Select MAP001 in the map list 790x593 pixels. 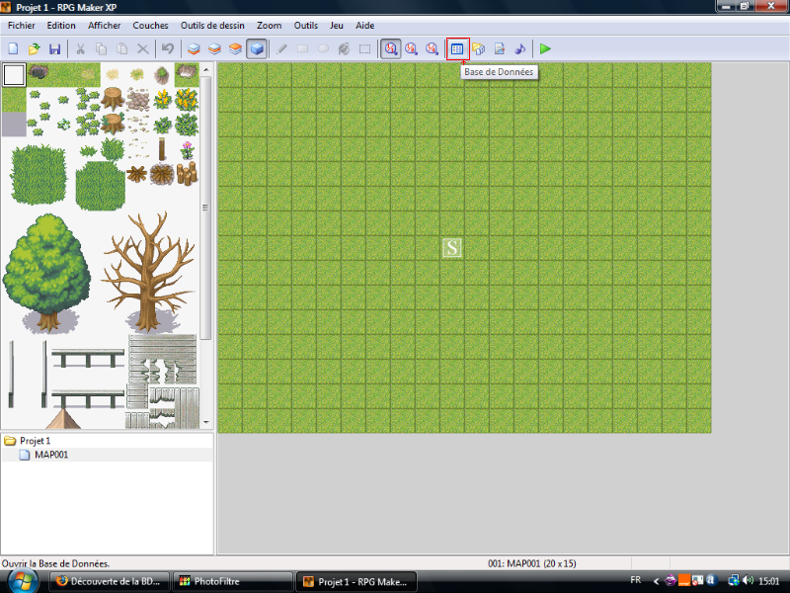point(50,455)
